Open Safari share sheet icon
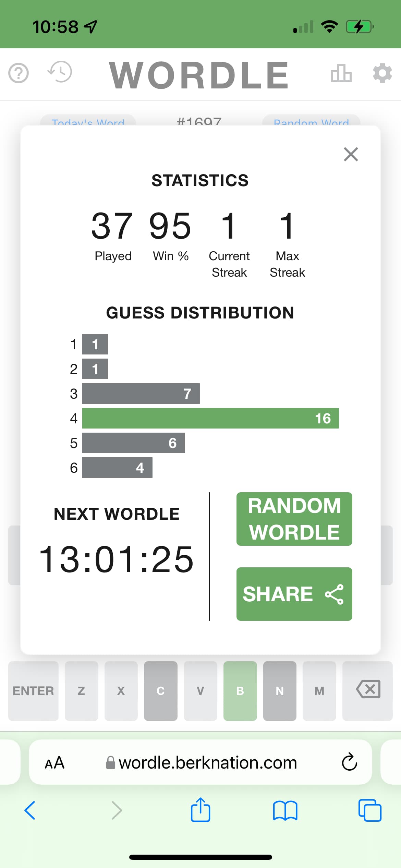401x868 pixels. click(200, 810)
